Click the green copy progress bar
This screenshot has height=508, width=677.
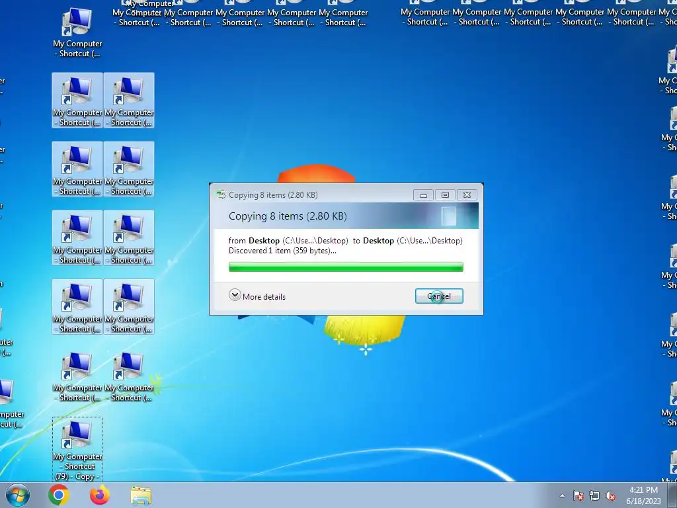[x=346, y=267]
